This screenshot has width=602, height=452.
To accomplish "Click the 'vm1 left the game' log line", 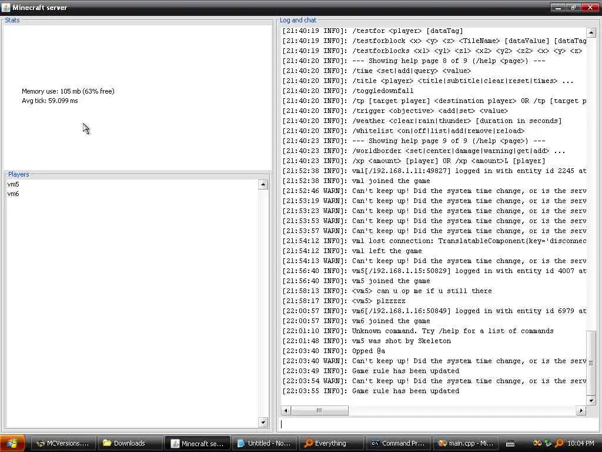I will point(352,251).
